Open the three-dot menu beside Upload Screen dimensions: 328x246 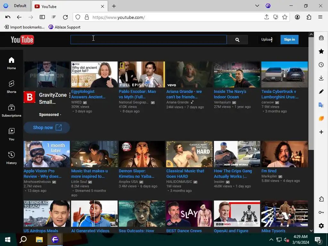272,39
